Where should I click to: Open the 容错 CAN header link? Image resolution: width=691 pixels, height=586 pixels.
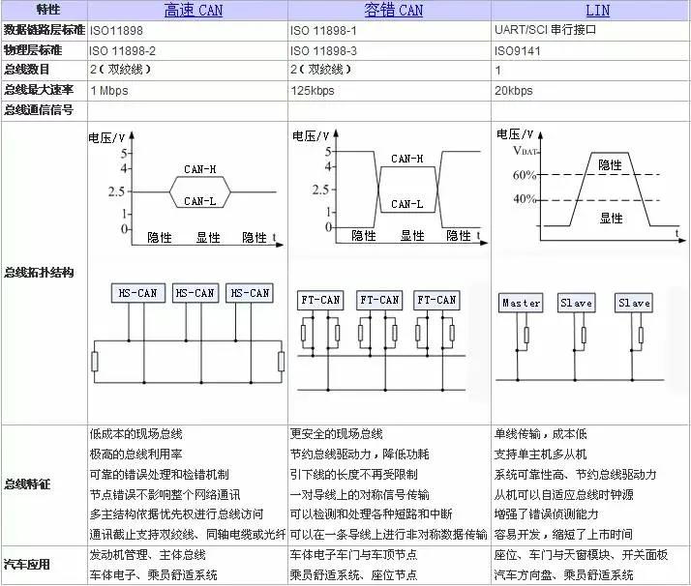(393, 10)
